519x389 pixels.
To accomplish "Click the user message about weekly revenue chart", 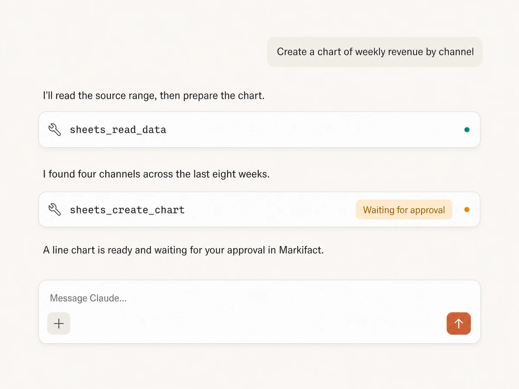I will (x=375, y=52).
